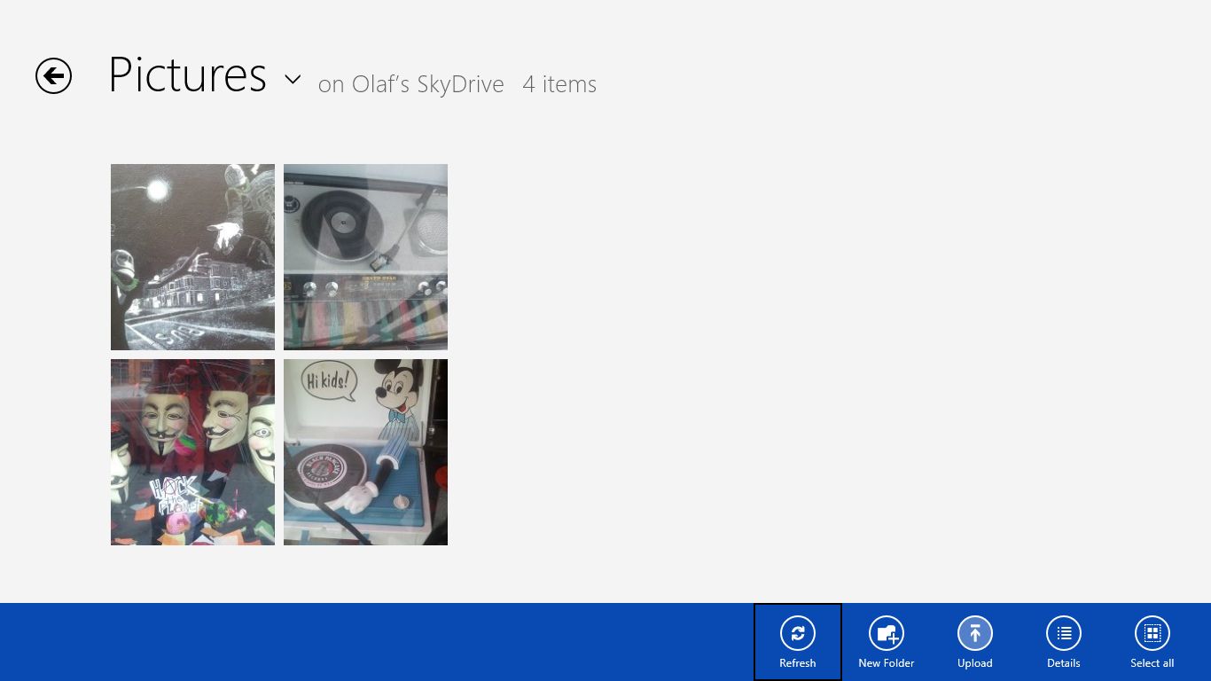Open the black-and-white street art photo
The height and width of the screenshot is (681, 1211).
192,257
